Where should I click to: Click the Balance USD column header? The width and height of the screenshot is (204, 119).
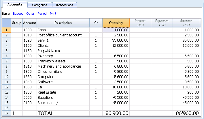(186, 23)
